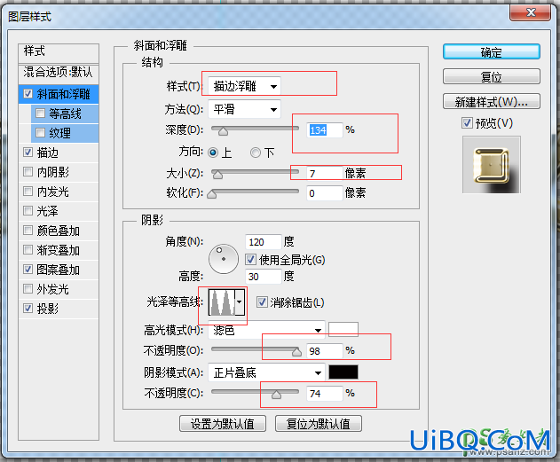Enable the 内发光 checkbox
The height and width of the screenshot is (462, 560).
[x=28, y=192]
